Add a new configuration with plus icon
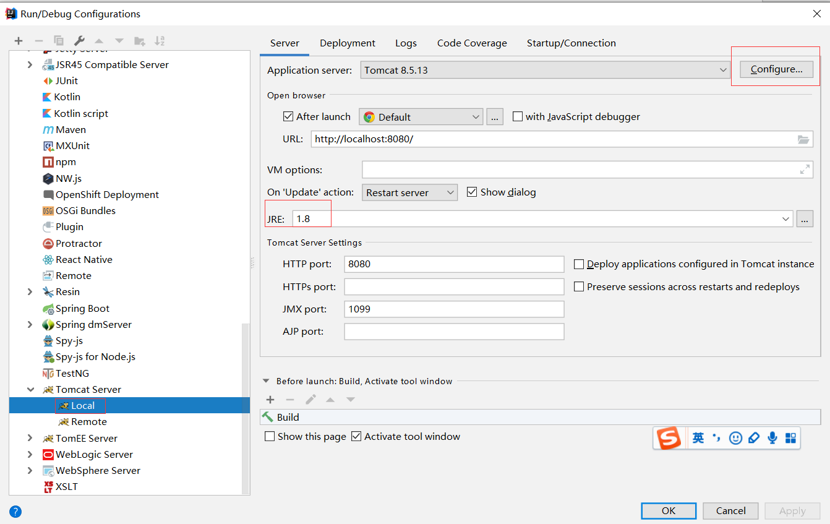830x524 pixels. point(19,41)
